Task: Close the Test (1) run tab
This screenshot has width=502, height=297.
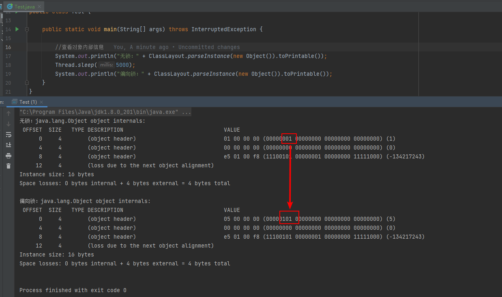Action: [x=41, y=102]
